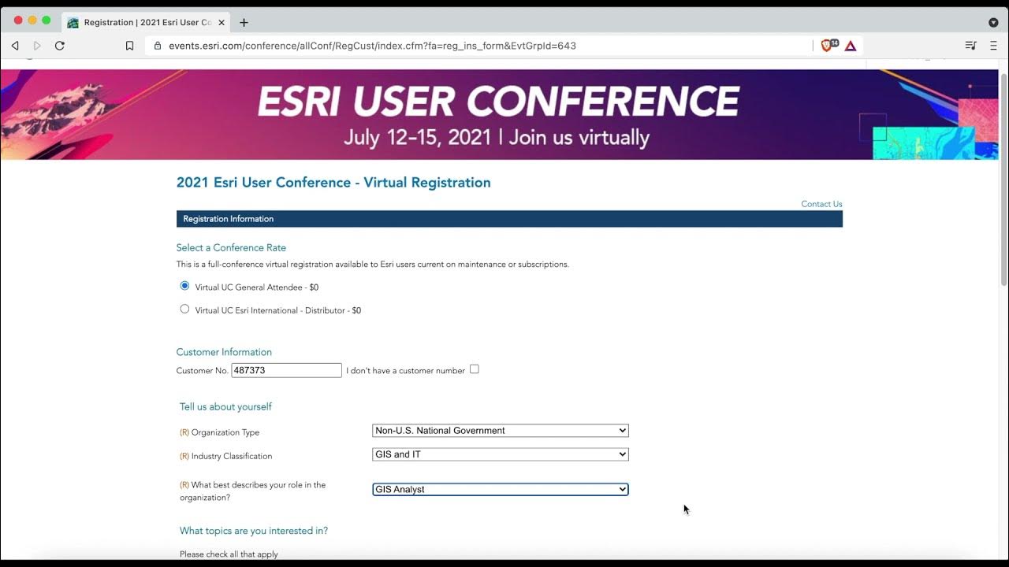Click the macOS red close window button

pyautogui.click(x=18, y=20)
